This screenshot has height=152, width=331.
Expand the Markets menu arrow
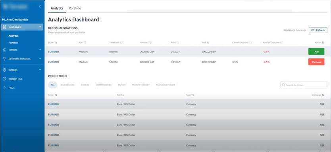point(40,50)
